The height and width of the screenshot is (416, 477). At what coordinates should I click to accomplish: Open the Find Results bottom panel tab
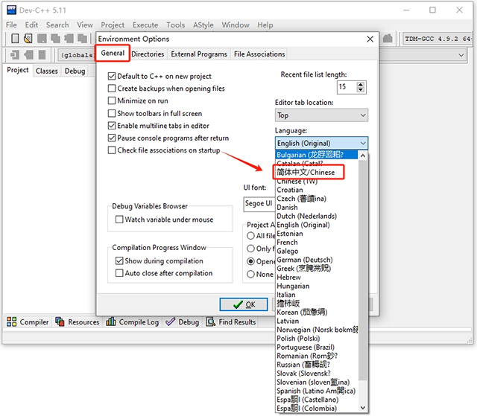click(231, 322)
